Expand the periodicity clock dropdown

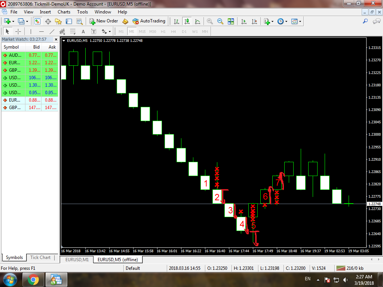[286, 21]
